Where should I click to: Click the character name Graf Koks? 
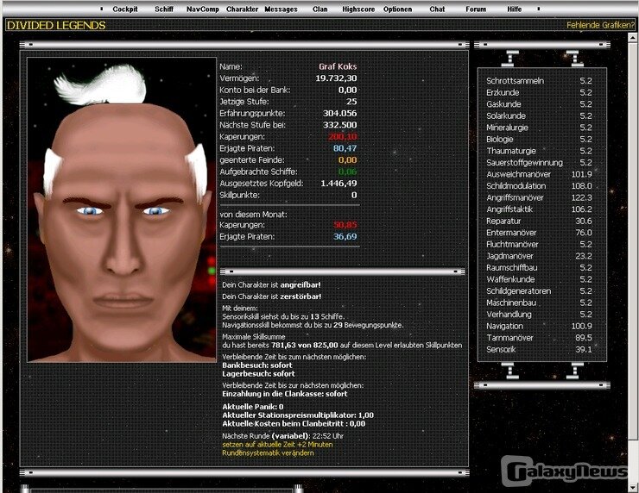338,66
